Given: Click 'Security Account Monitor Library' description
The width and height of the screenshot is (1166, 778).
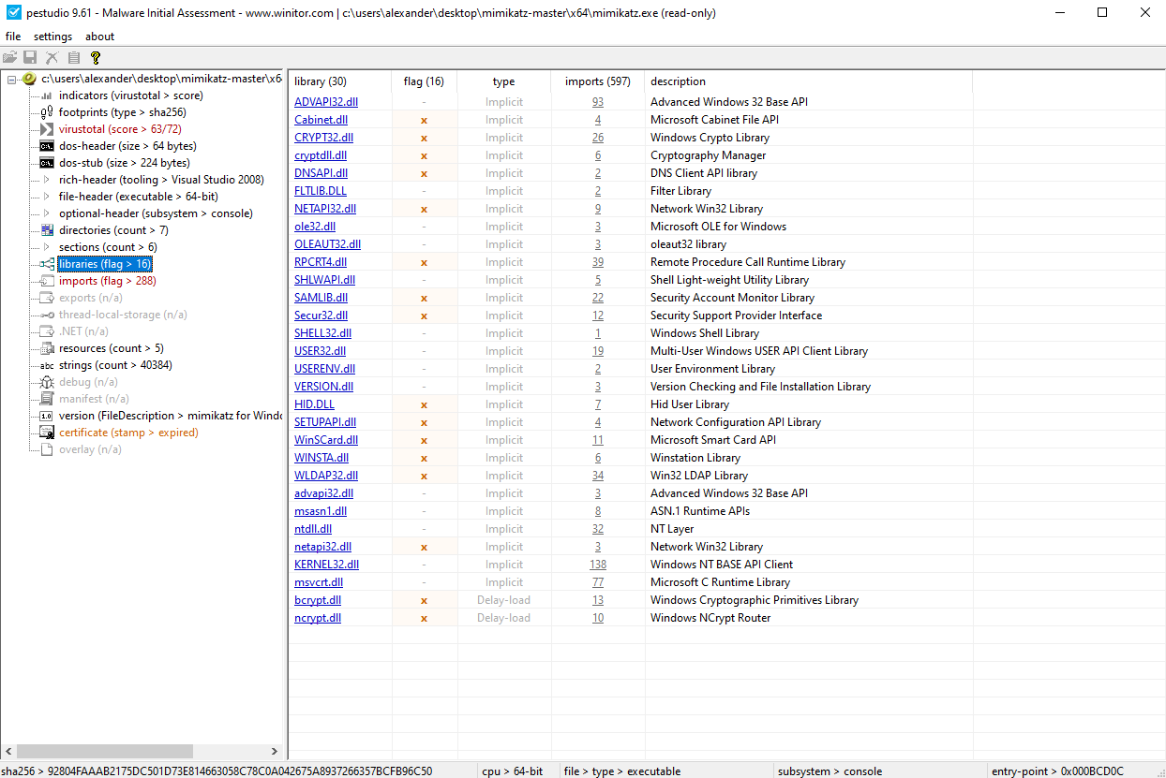Looking at the screenshot, I should click(732, 298).
